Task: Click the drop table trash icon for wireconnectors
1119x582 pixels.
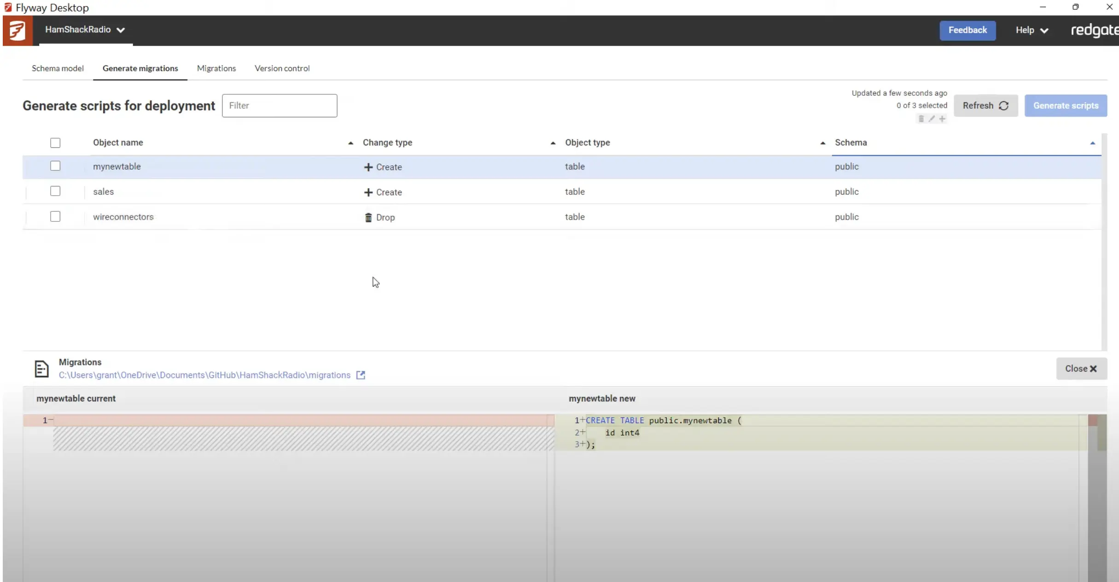Action: pos(368,216)
